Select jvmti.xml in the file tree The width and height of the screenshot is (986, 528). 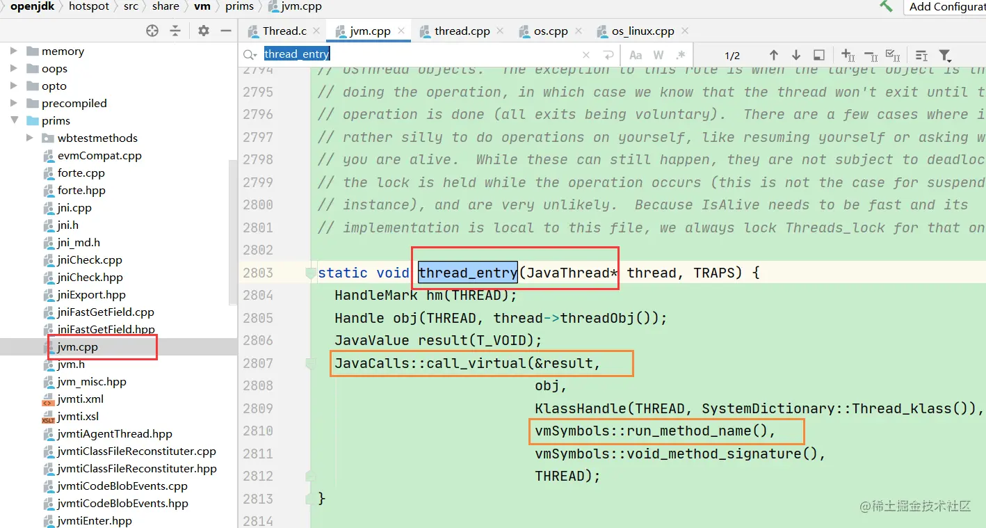click(81, 399)
